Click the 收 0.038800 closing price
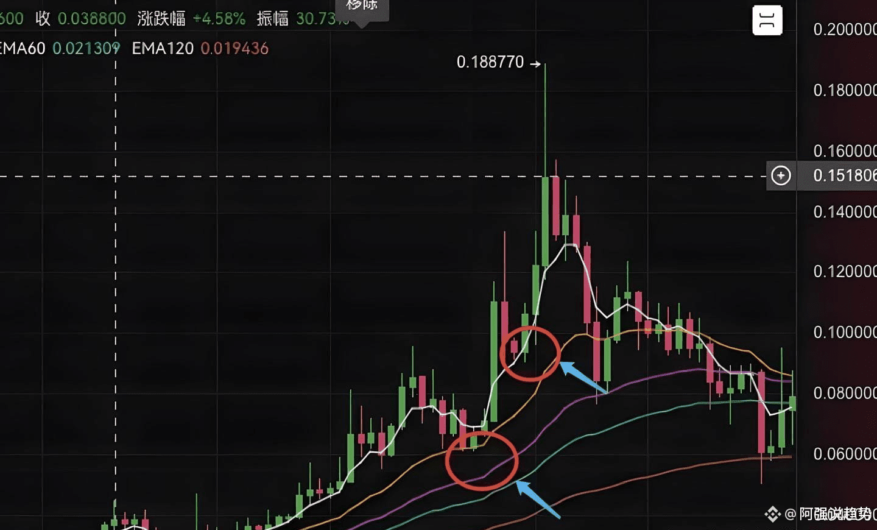877x530 pixels. (80, 19)
